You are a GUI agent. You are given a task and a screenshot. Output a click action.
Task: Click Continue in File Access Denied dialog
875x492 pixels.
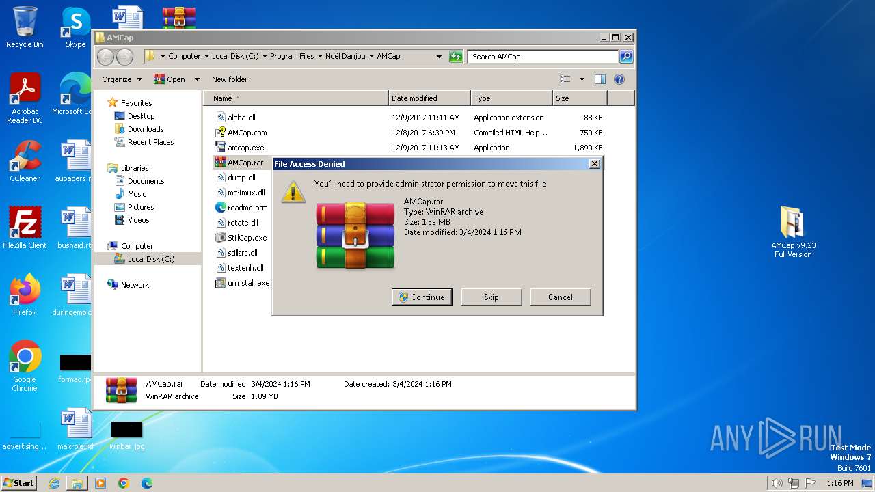[422, 297]
